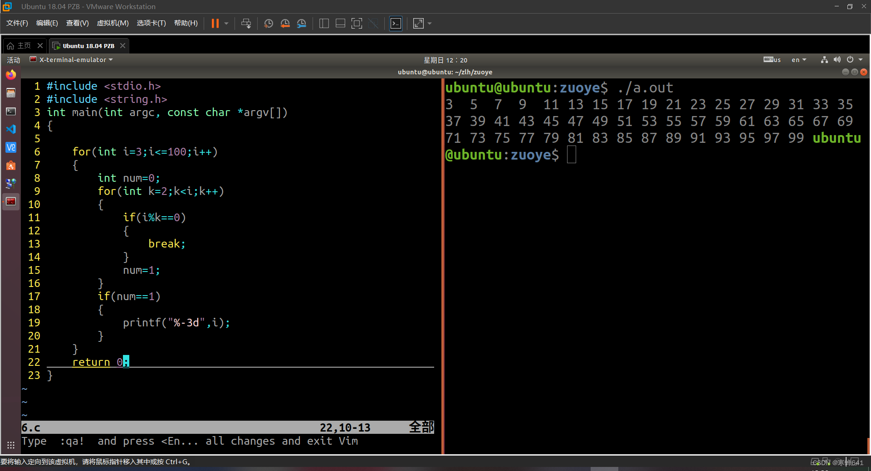The width and height of the screenshot is (871, 471).
Task: Click the right terminal prompt cursor
Action: coord(572,155)
